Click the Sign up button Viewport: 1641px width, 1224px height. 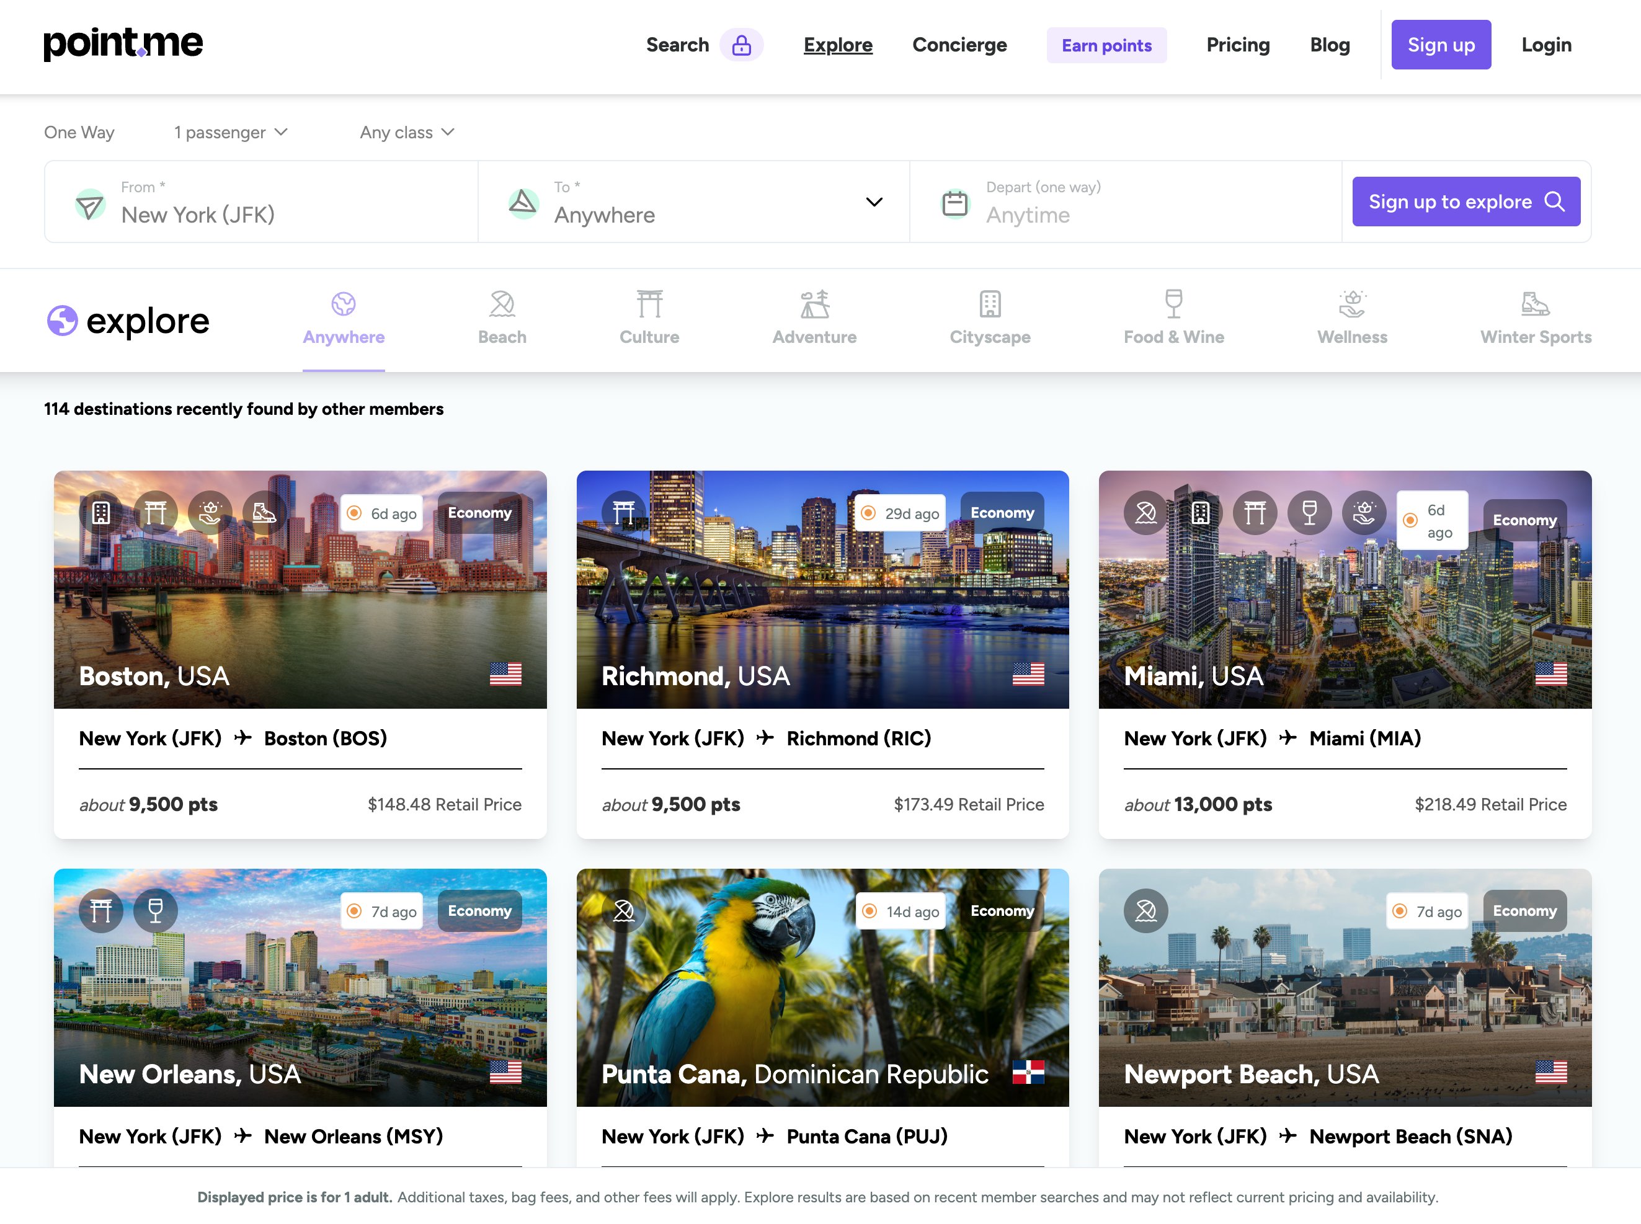[x=1440, y=45]
